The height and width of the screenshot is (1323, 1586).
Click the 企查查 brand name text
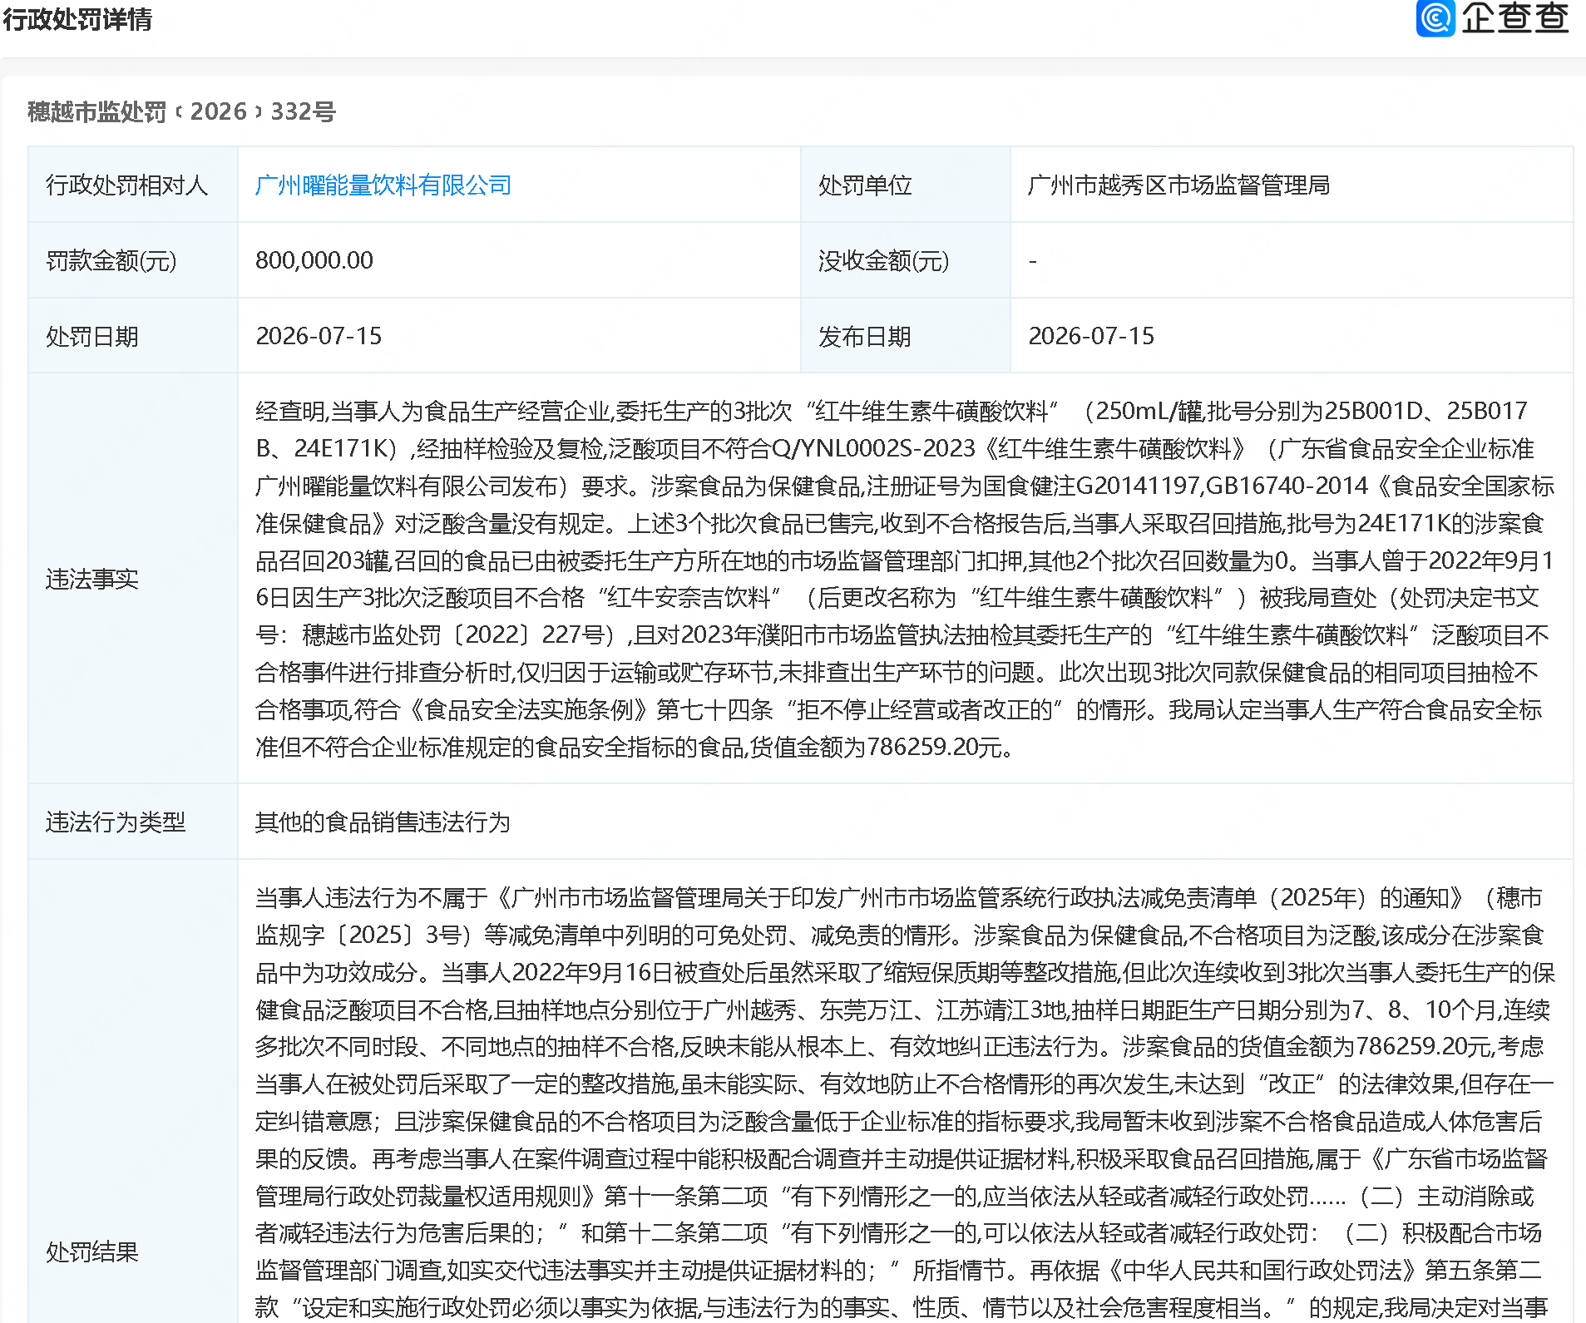coord(1515,17)
